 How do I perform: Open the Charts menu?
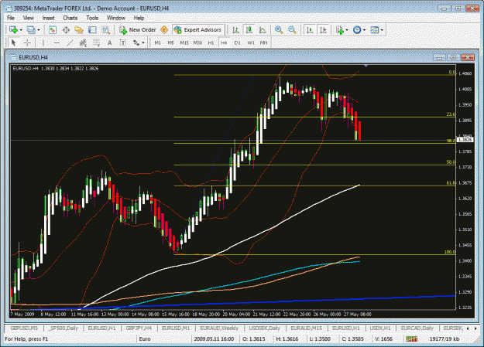coord(70,18)
